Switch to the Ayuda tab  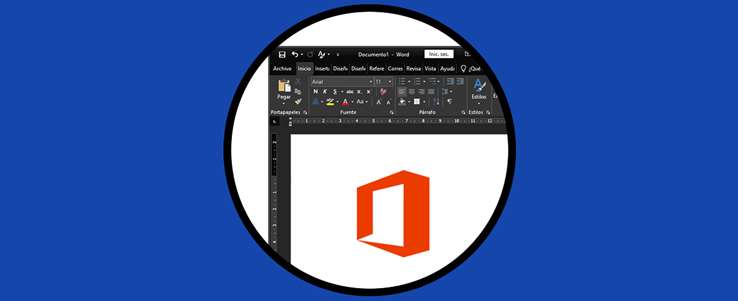coord(447,69)
